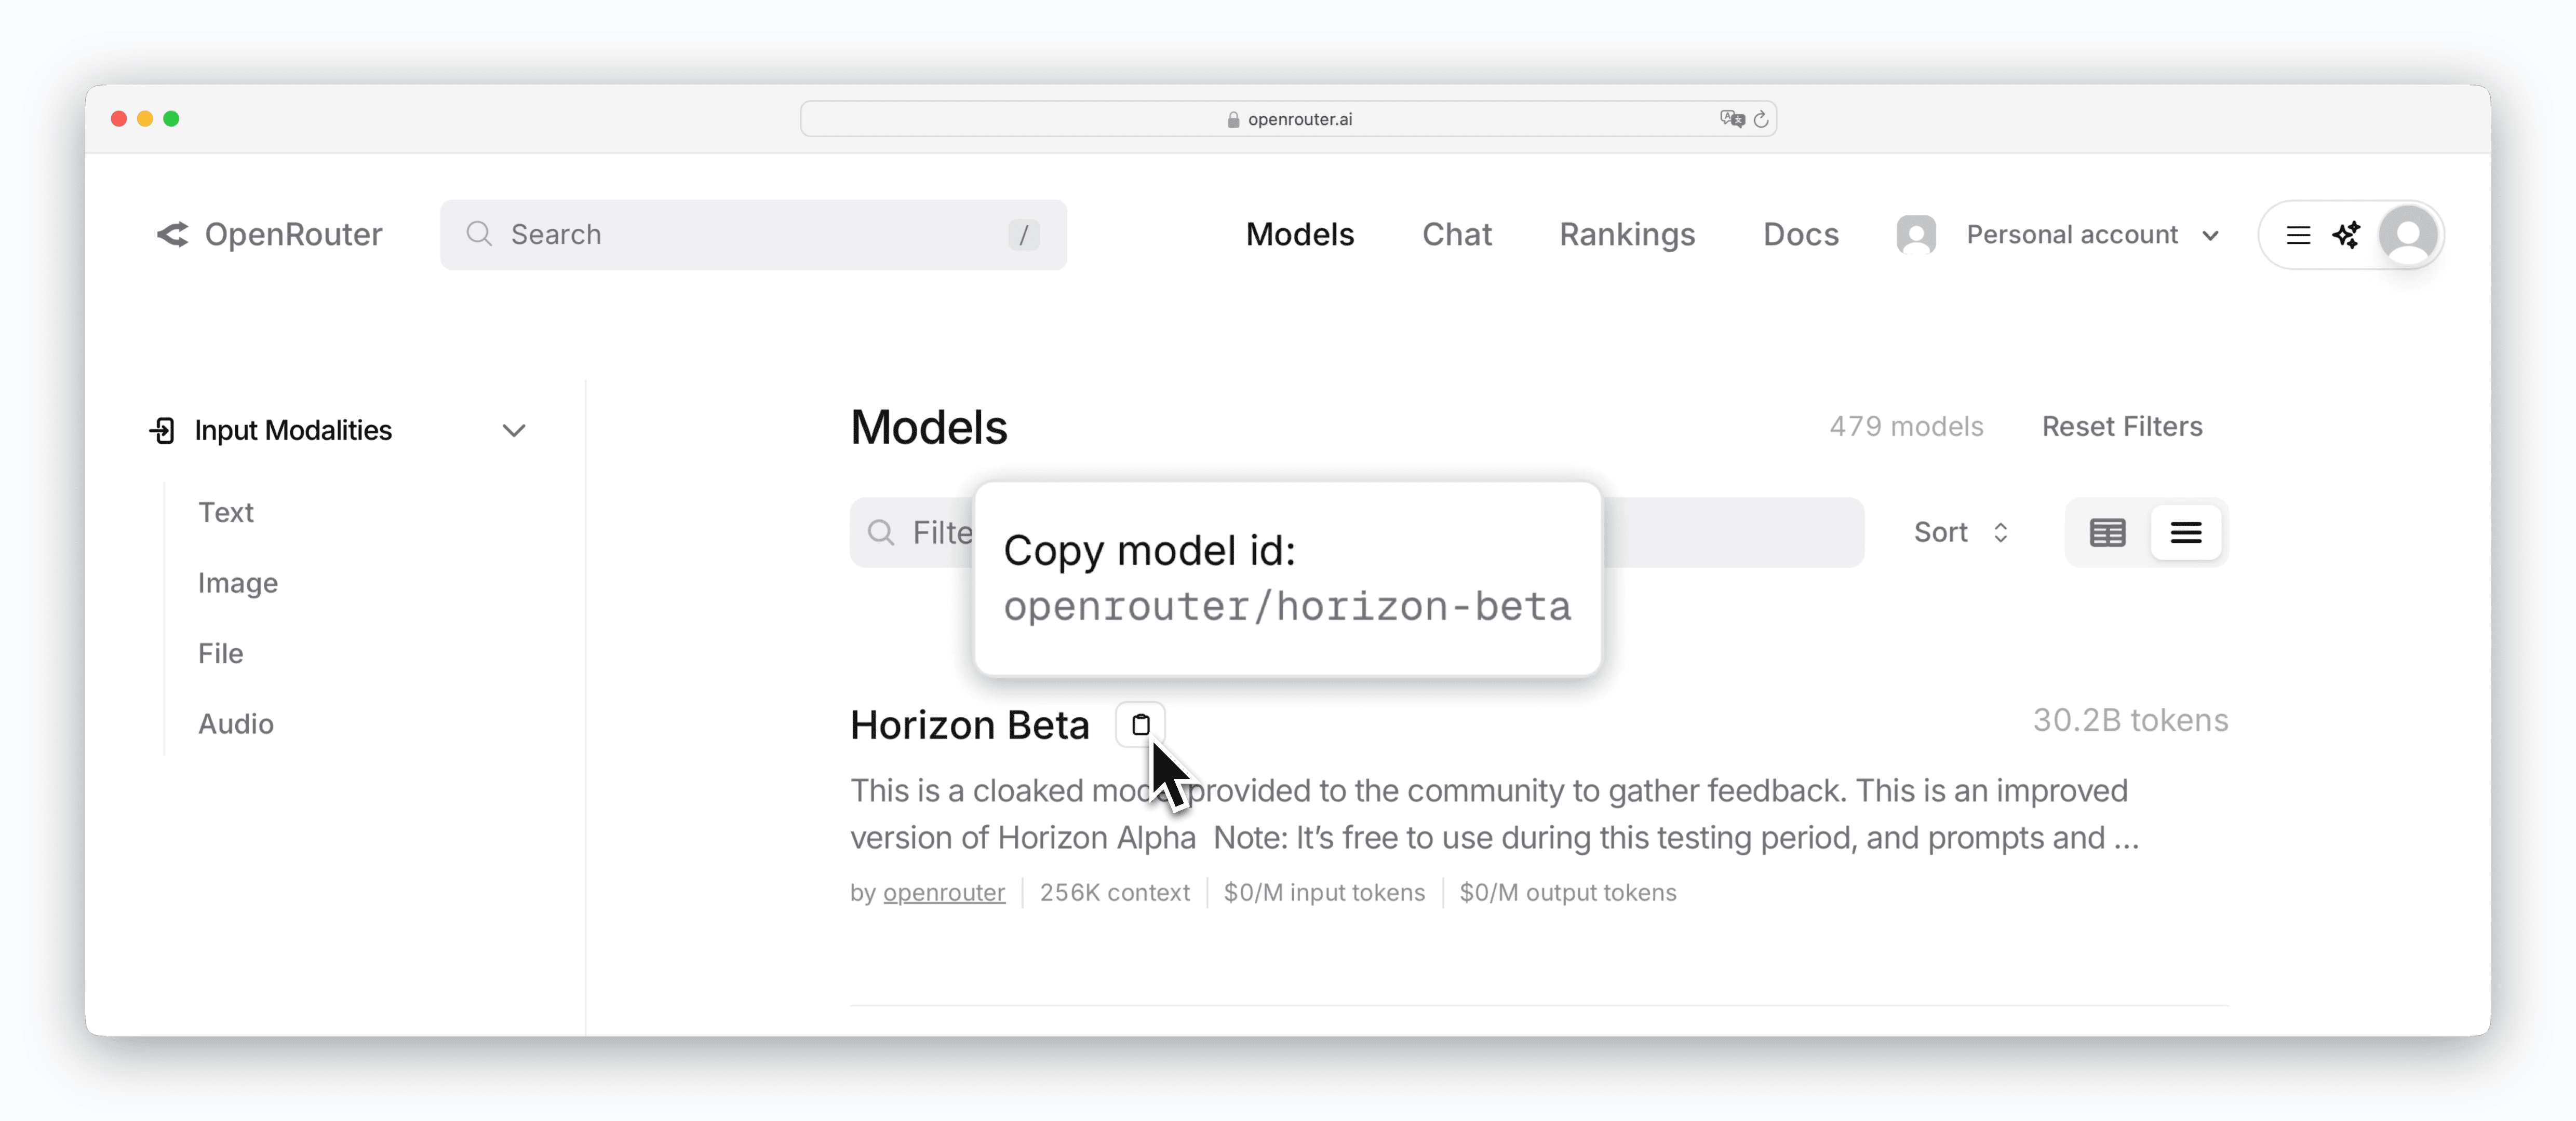Focus the top Search field
Screen dimensions: 2576x1121
753,235
